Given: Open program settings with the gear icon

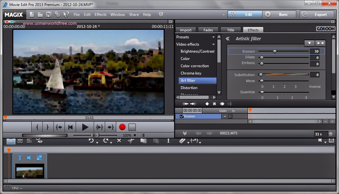Looking at the screenshot, I should pyautogui.click(x=57, y=15).
